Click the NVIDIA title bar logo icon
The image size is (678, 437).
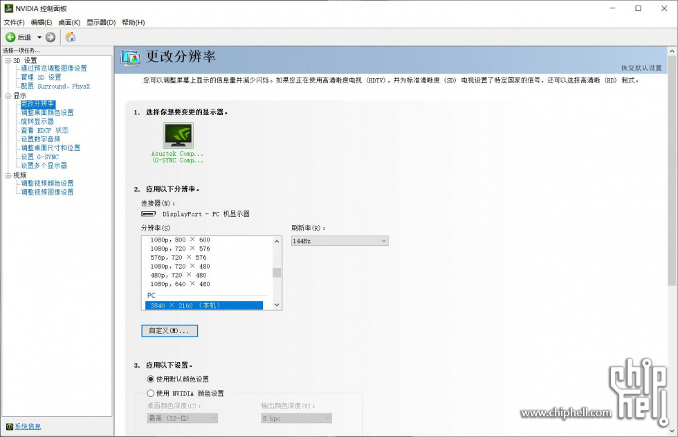[8, 8]
